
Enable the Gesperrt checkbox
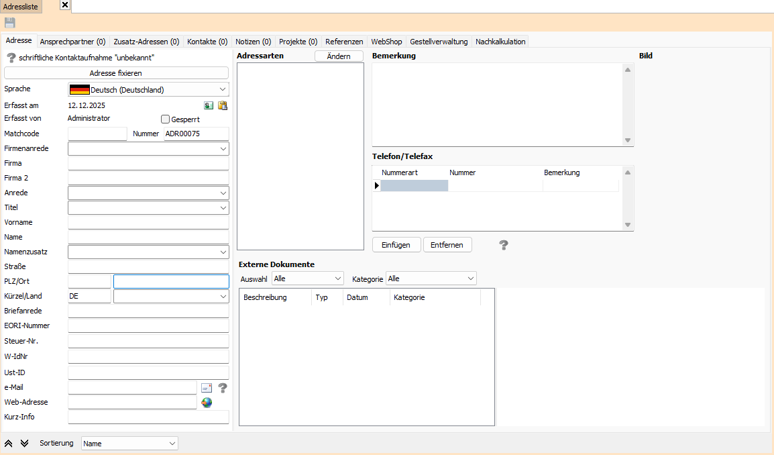[166, 119]
